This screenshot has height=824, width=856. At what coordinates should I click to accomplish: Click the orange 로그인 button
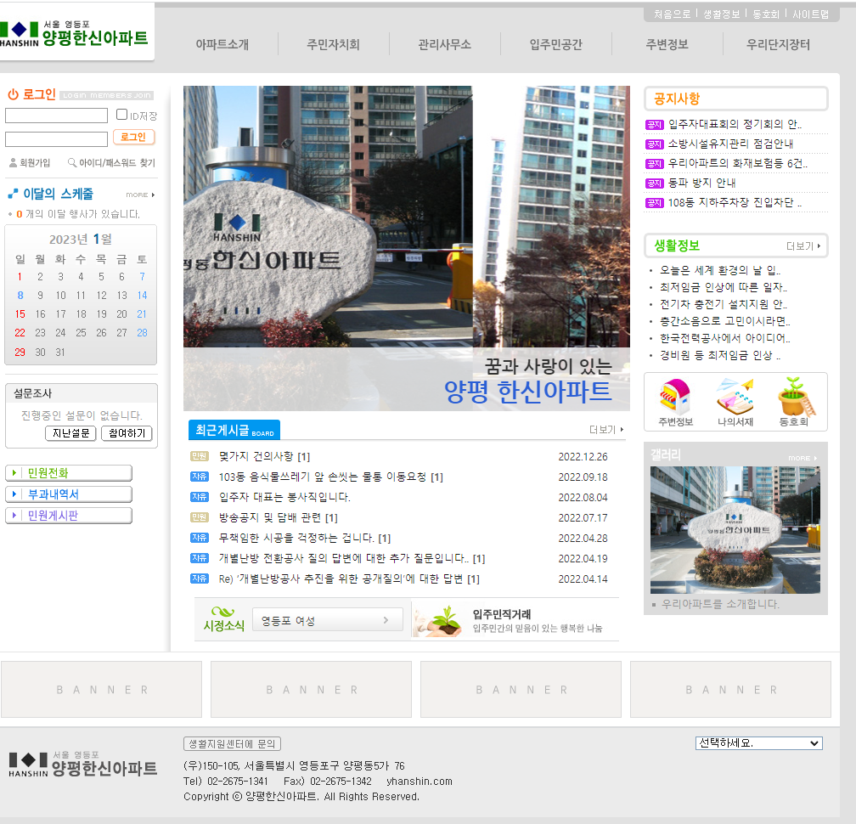[134, 137]
